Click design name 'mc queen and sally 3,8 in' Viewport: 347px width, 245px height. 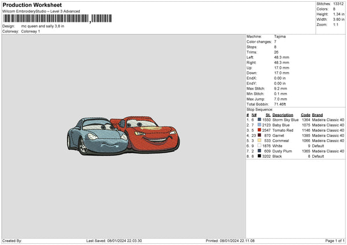tap(43, 26)
